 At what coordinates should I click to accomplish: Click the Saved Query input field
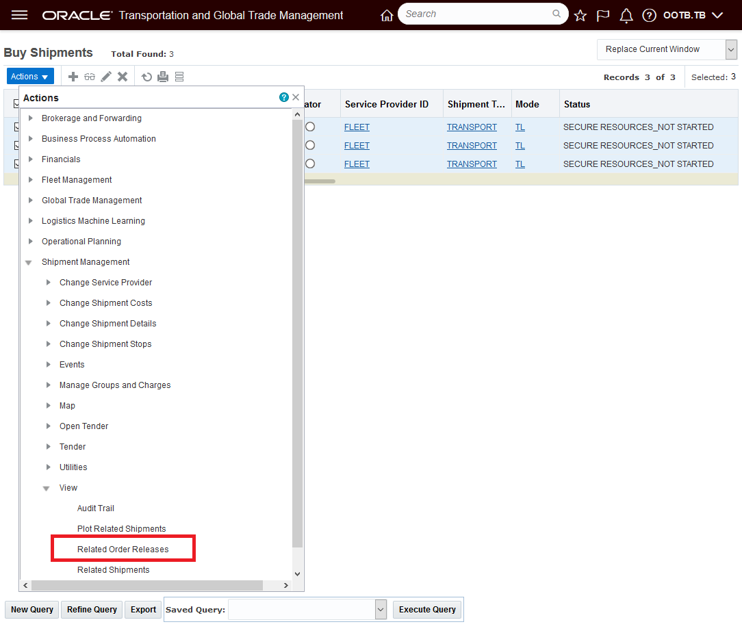(x=301, y=609)
